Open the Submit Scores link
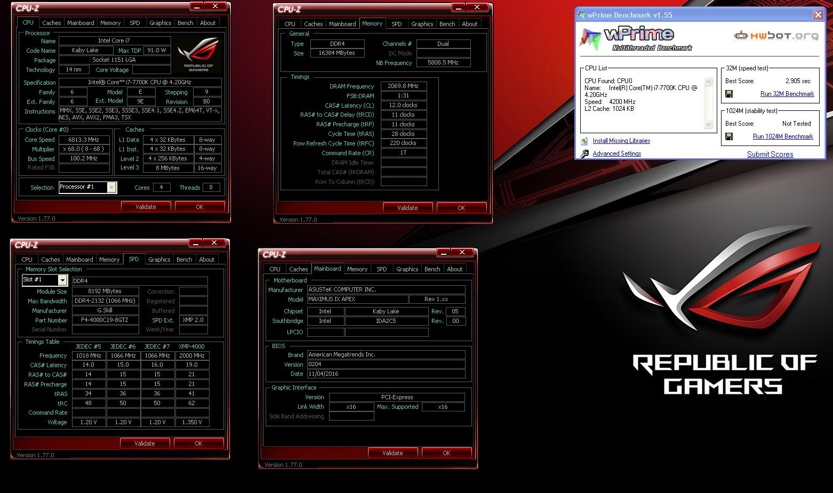 [x=770, y=154]
